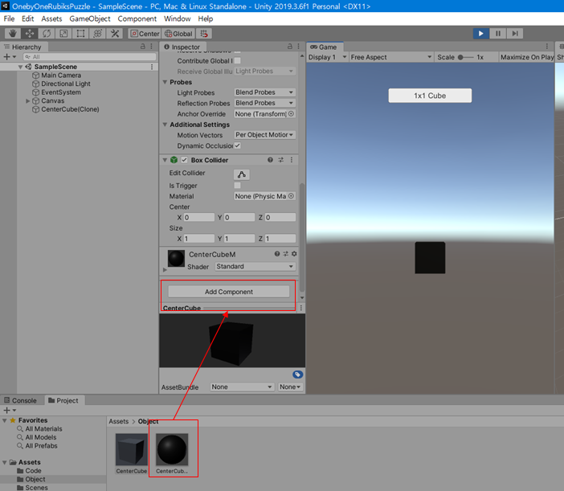The width and height of the screenshot is (564, 491).
Task: Toggle grid snapping icon in toolbar
Action: (x=204, y=34)
